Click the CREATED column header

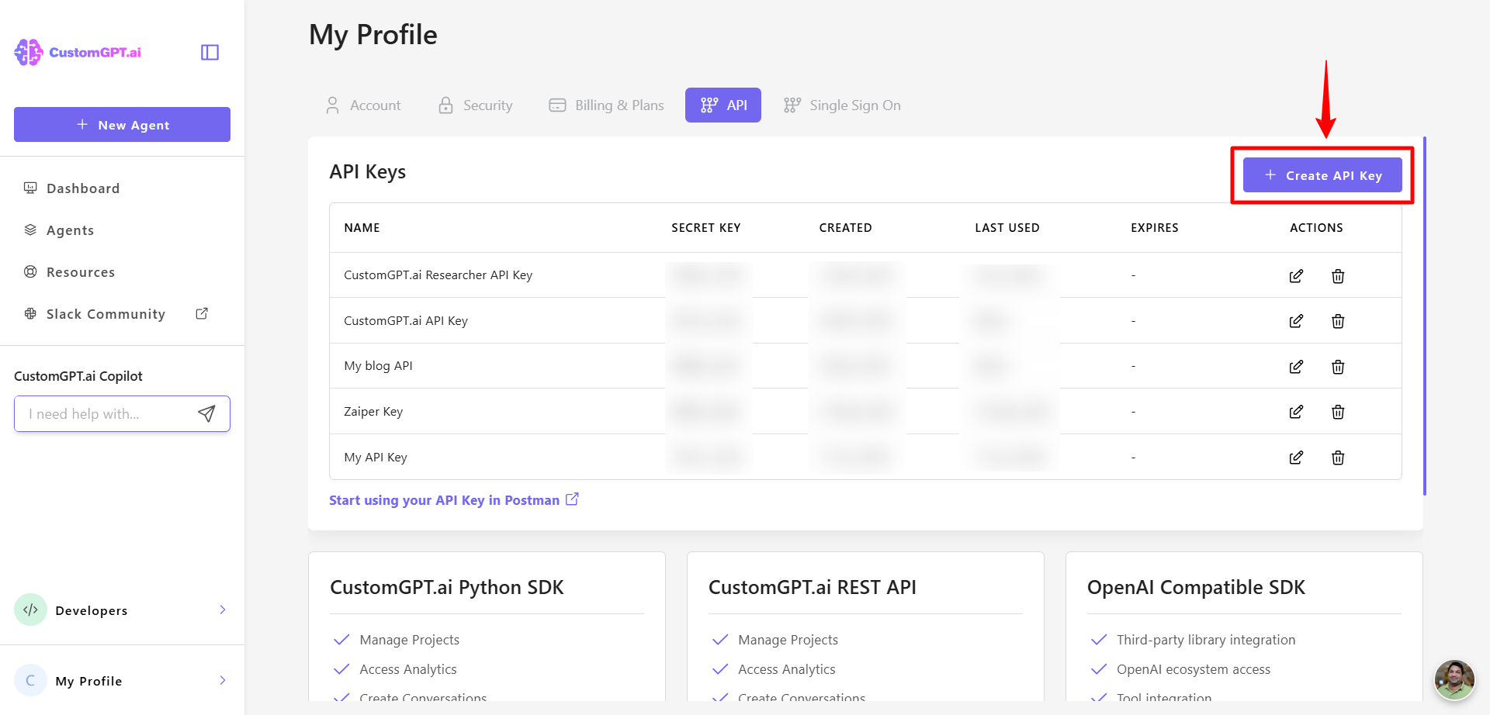[846, 228]
